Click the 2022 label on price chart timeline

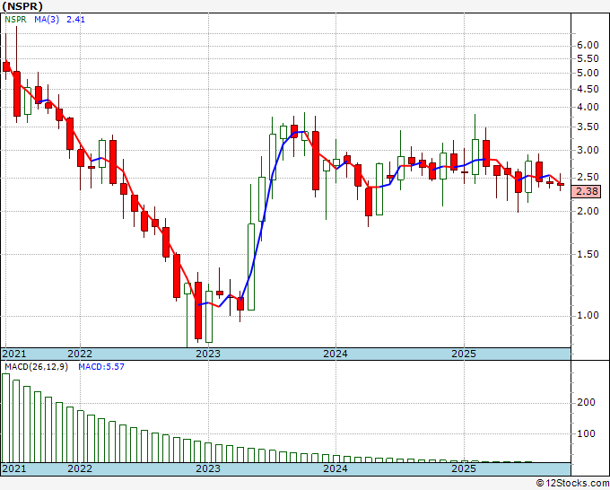80,354
